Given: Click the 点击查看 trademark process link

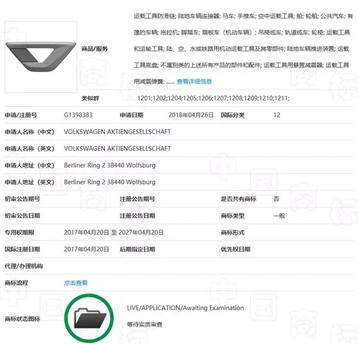Looking at the screenshot, I should (76, 283).
